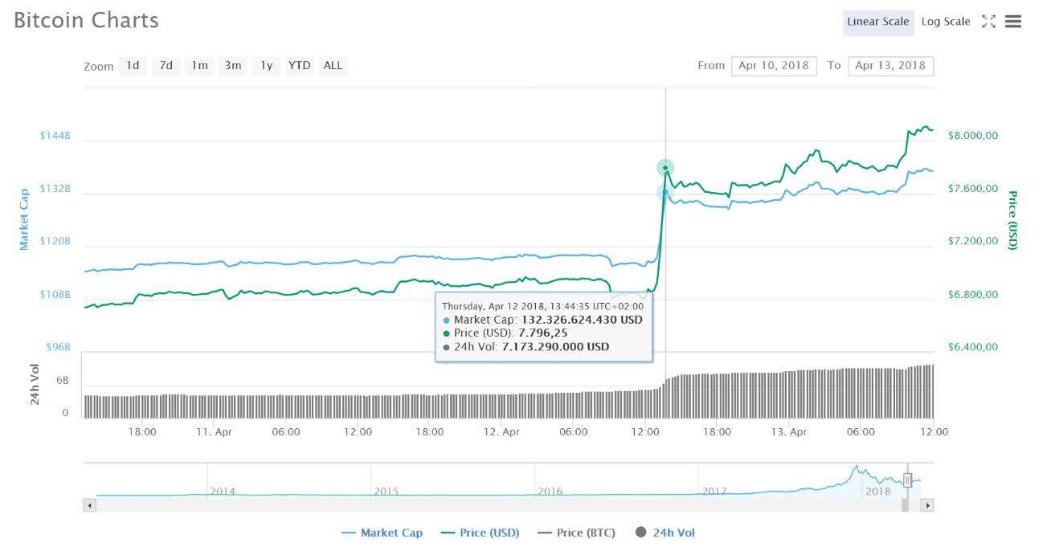1055x547 pixels.
Task: Click the navigator scroll right arrow
Action: (927, 505)
